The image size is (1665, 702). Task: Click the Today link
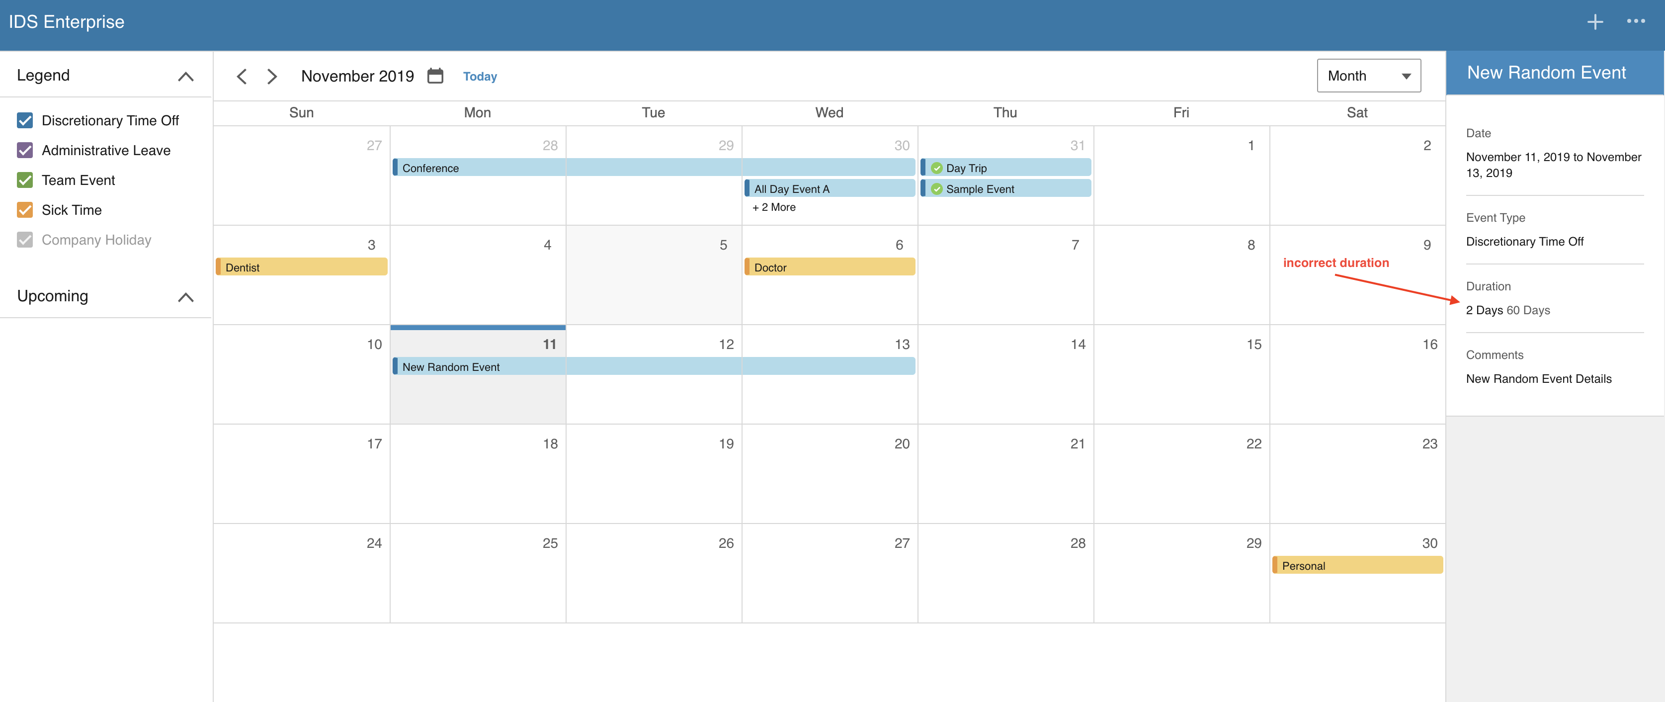(x=480, y=76)
